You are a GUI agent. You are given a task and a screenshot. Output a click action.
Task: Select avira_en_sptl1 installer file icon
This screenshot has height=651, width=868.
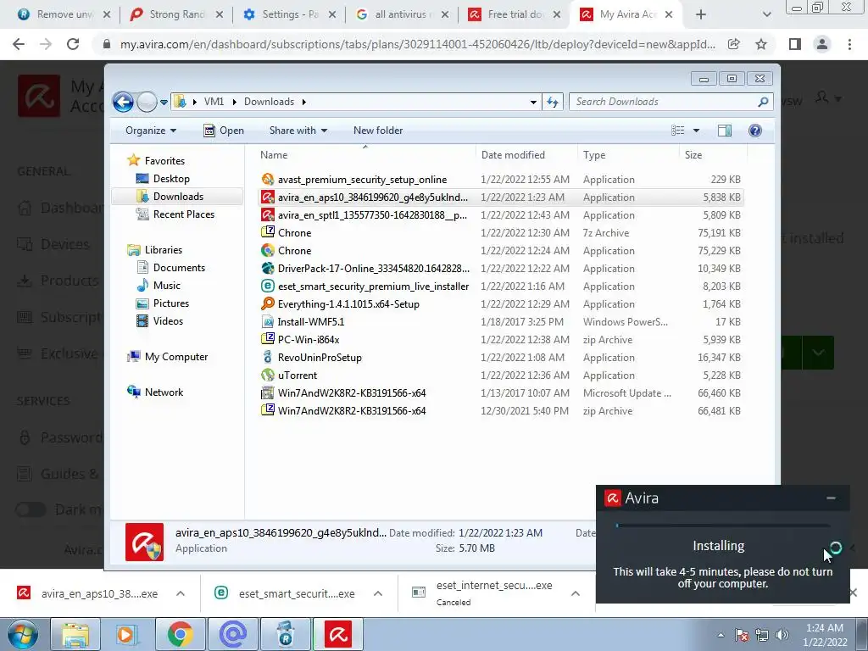tap(267, 214)
